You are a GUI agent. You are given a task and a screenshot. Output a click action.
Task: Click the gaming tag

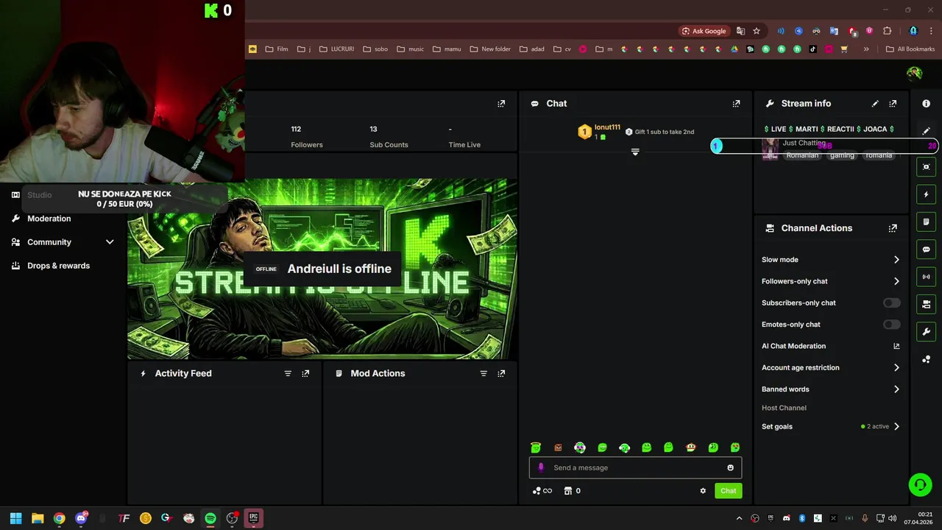coord(842,155)
